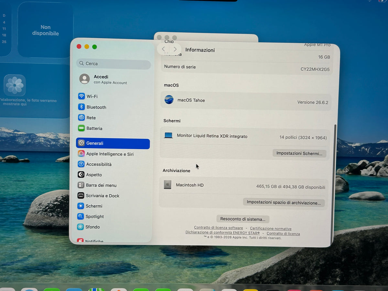Click the Photos widget flower icon
The height and width of the screenshot is (291, 388).
click(x=15, y=85)
